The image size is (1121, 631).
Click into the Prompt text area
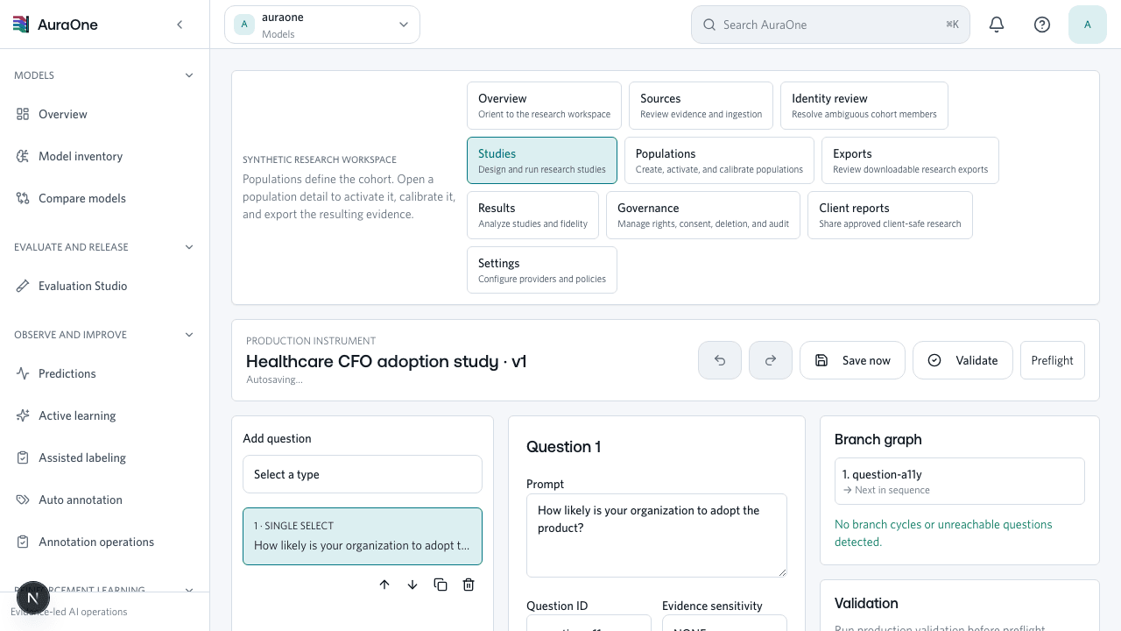coord(657,535)
